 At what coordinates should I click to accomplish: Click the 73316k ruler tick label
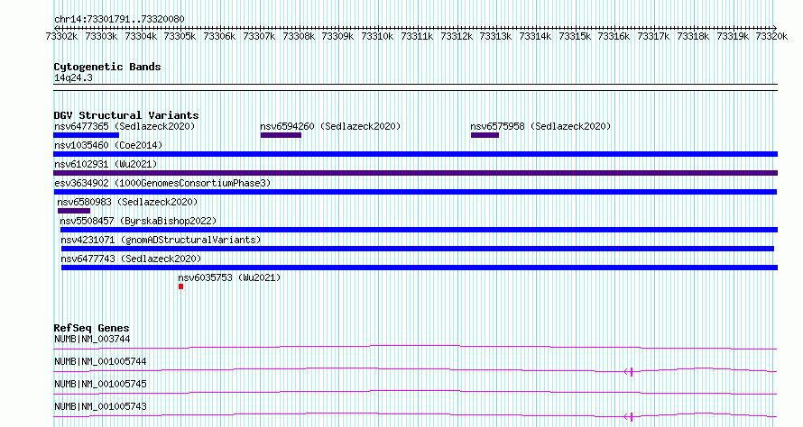[x=614, y=36]
